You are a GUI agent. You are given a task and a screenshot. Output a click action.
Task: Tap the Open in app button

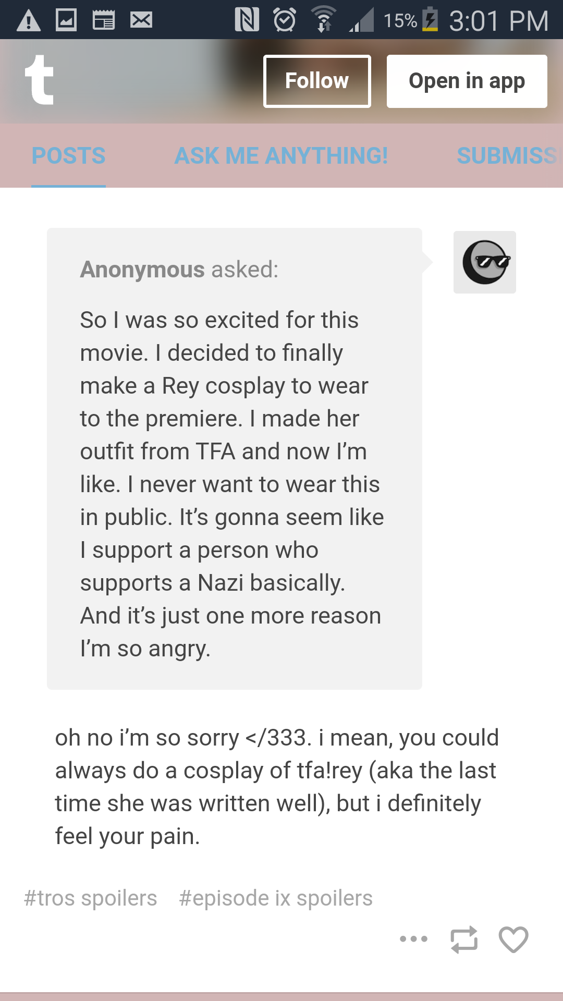coord(467,81)
